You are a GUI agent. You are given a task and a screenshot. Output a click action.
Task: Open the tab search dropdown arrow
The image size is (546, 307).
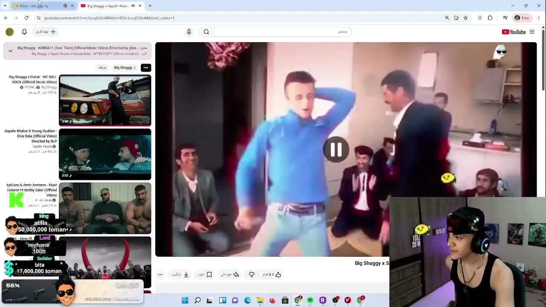5,6
